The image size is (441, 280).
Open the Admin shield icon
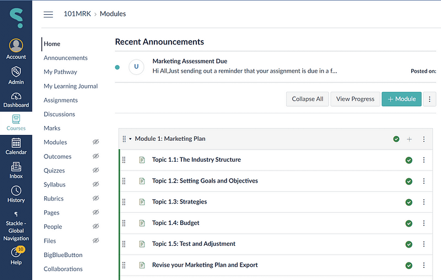[16, 72]
